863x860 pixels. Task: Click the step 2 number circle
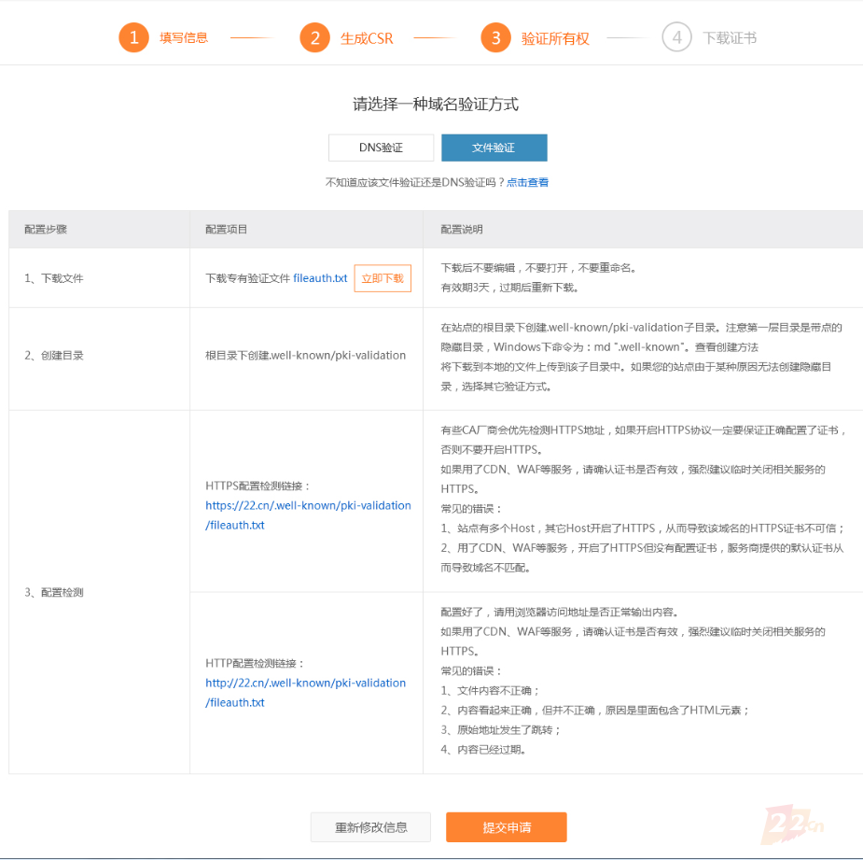click(x=315, y=37)
